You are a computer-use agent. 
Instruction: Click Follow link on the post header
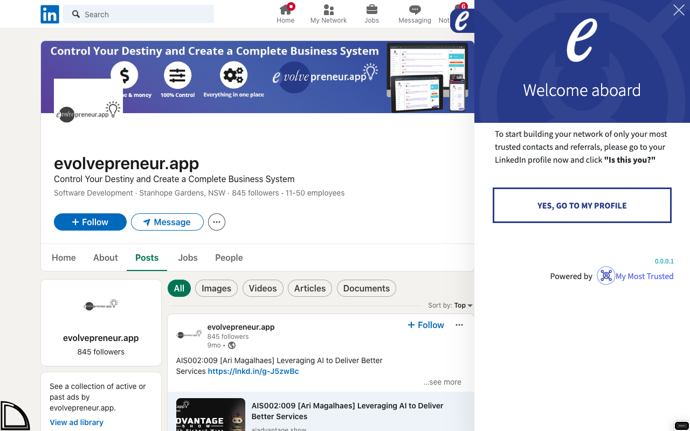[x=426, y=325]
